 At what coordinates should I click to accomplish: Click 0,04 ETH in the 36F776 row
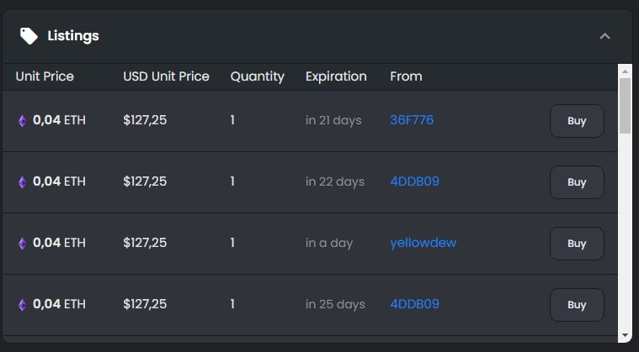59,120
